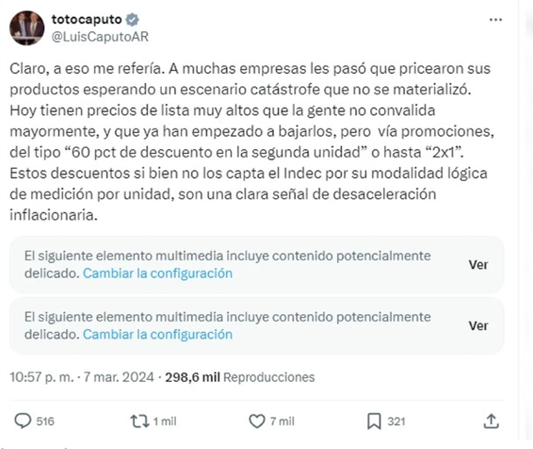Click the 321 bookmarks count
The image size is (533, 449).
(x=397, y=421)
